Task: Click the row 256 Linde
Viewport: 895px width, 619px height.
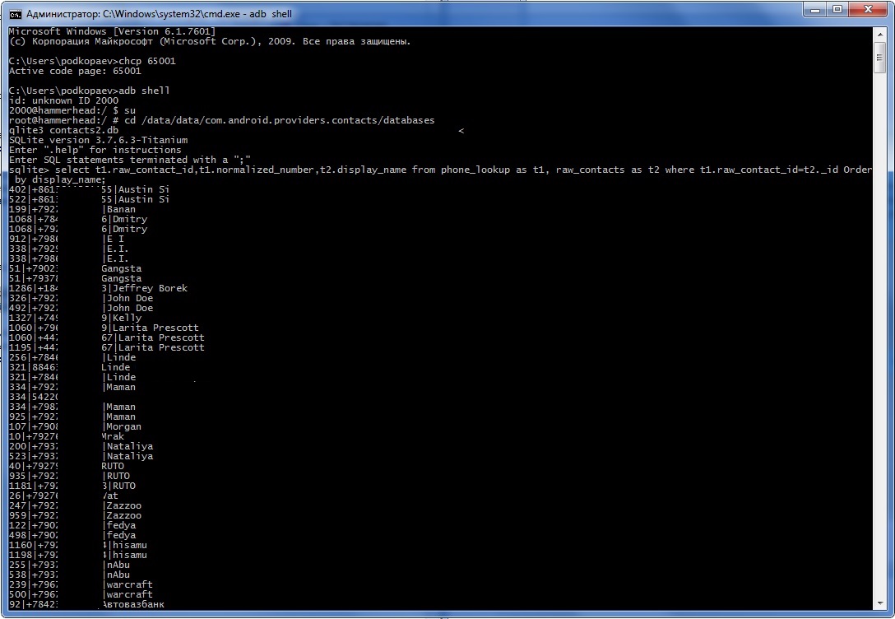Action: [72, 357]
